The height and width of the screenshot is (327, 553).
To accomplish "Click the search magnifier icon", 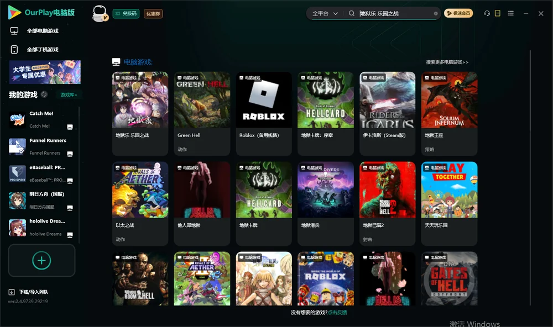I will pos(351,13).
